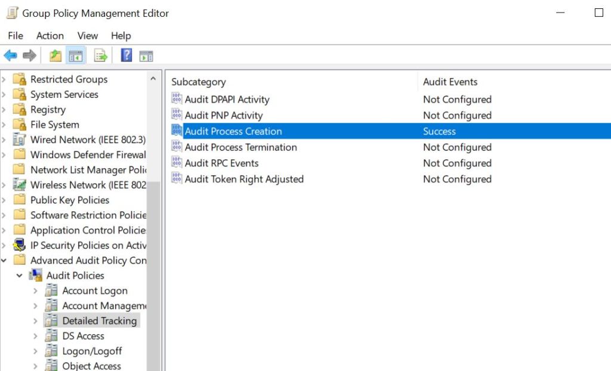
Task: Click the Export List toolbar icon
Action: (x=101, y=56)
